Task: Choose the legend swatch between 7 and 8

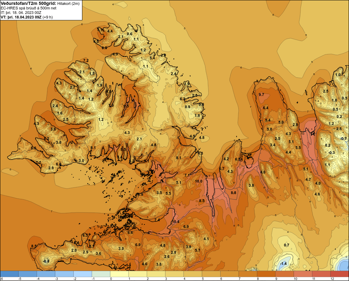Action: click(248, 274)
